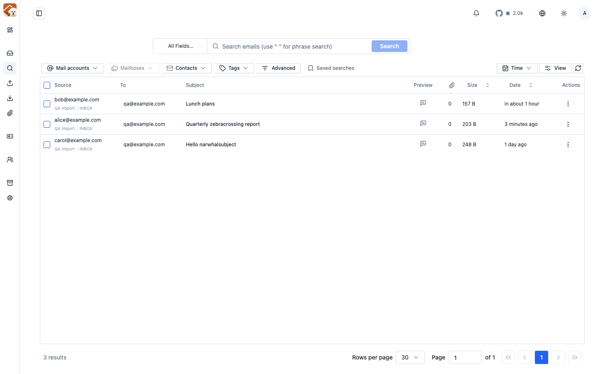Open the View options button
This screenshot has height=374, width=598.
(x=555, y=68)
